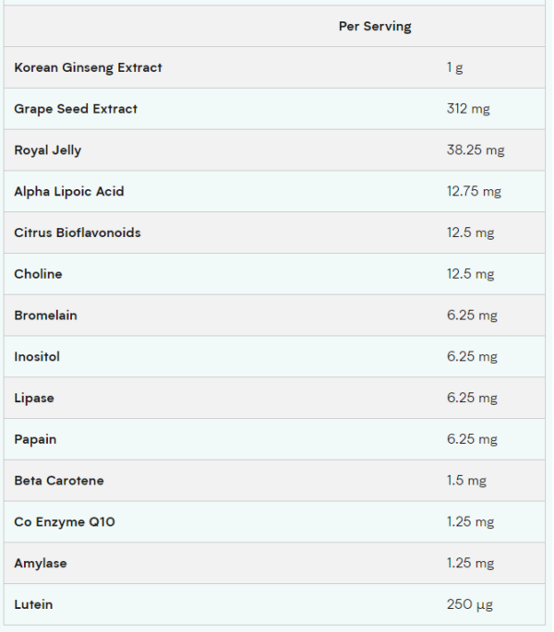
Task: Click the Choline ingredient name
Action: click(x=38, y=274)
